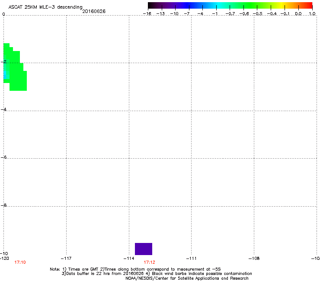Click colorbar tick label -0.6

point(244,14)
